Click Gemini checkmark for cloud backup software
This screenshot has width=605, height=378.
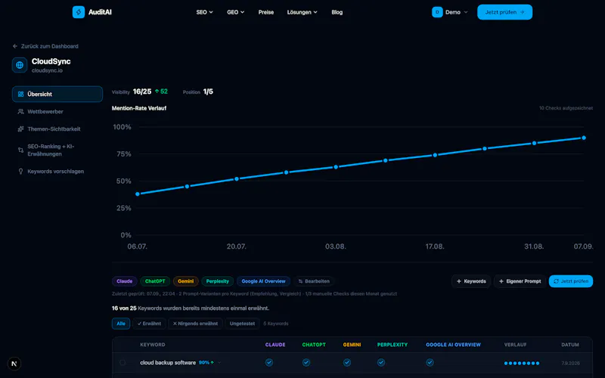click(x=347, y=363)
